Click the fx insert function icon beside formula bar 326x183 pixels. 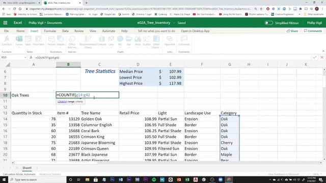tap(31, 57)
